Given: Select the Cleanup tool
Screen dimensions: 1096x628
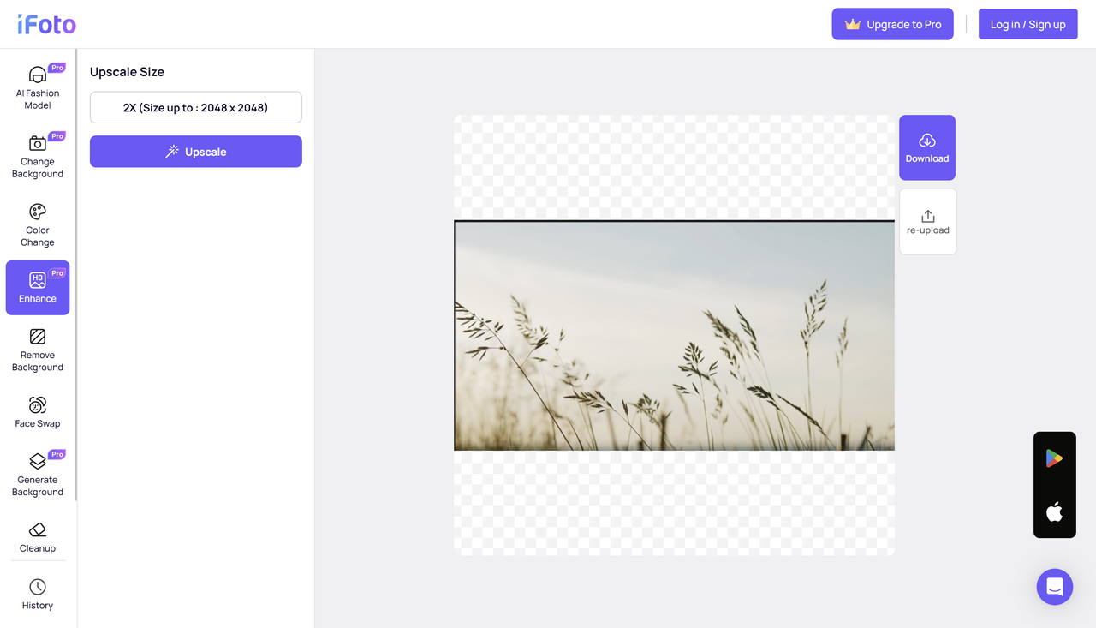Looking at the screenshot, I should coord(37,536).
